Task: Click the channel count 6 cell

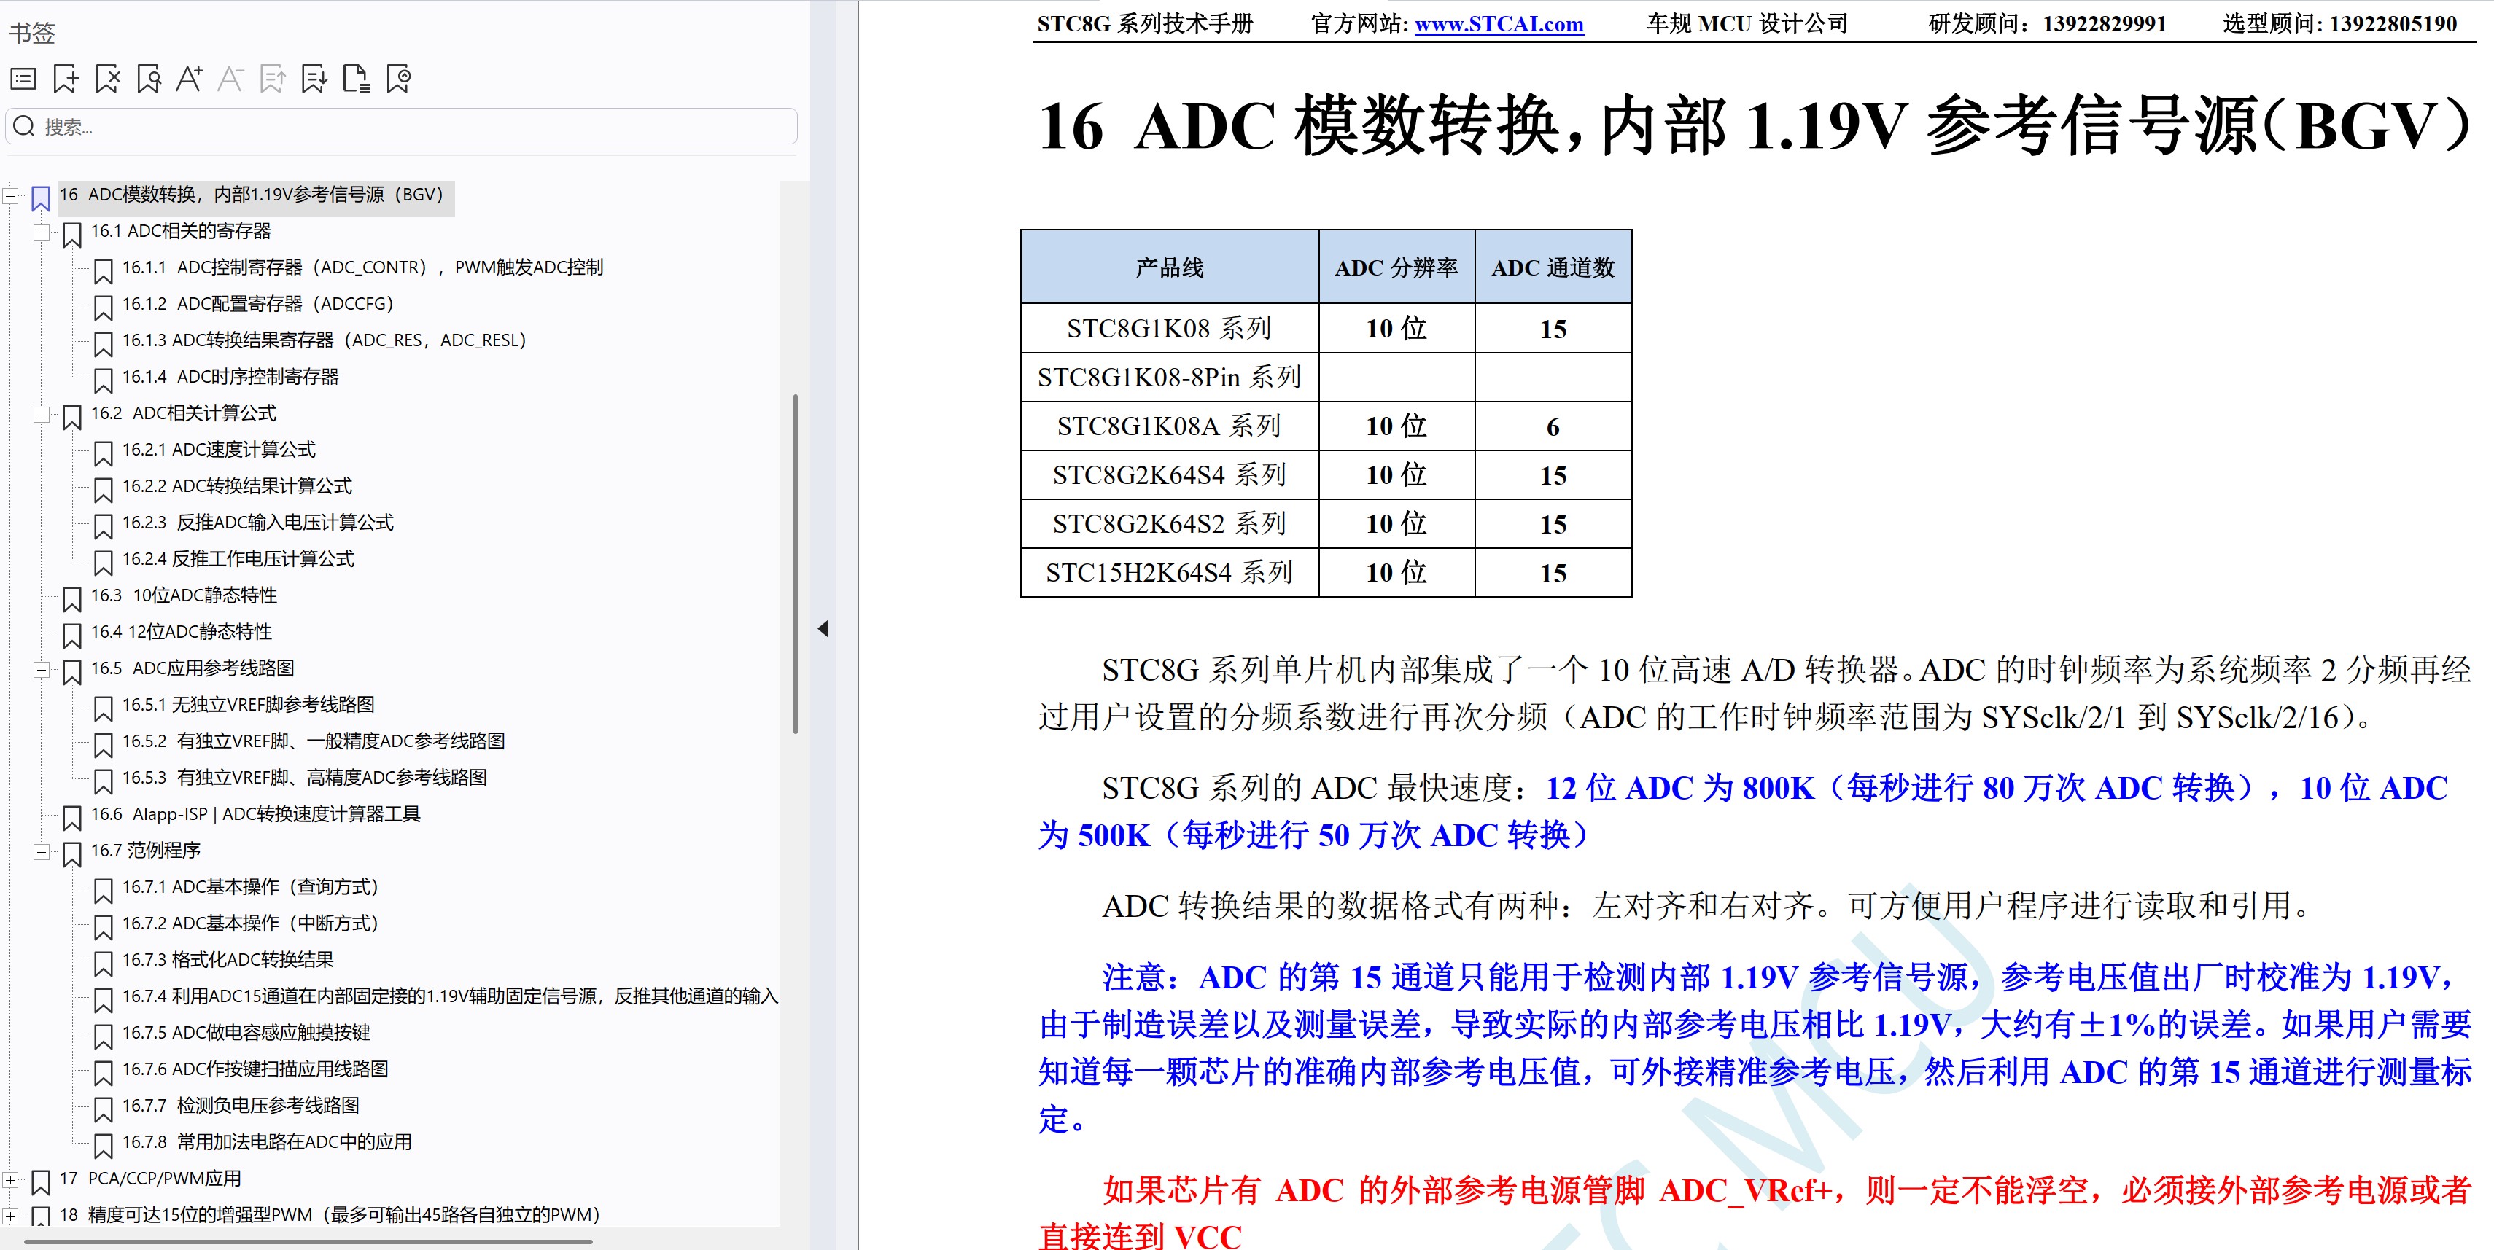Action: pos(1554,426)
